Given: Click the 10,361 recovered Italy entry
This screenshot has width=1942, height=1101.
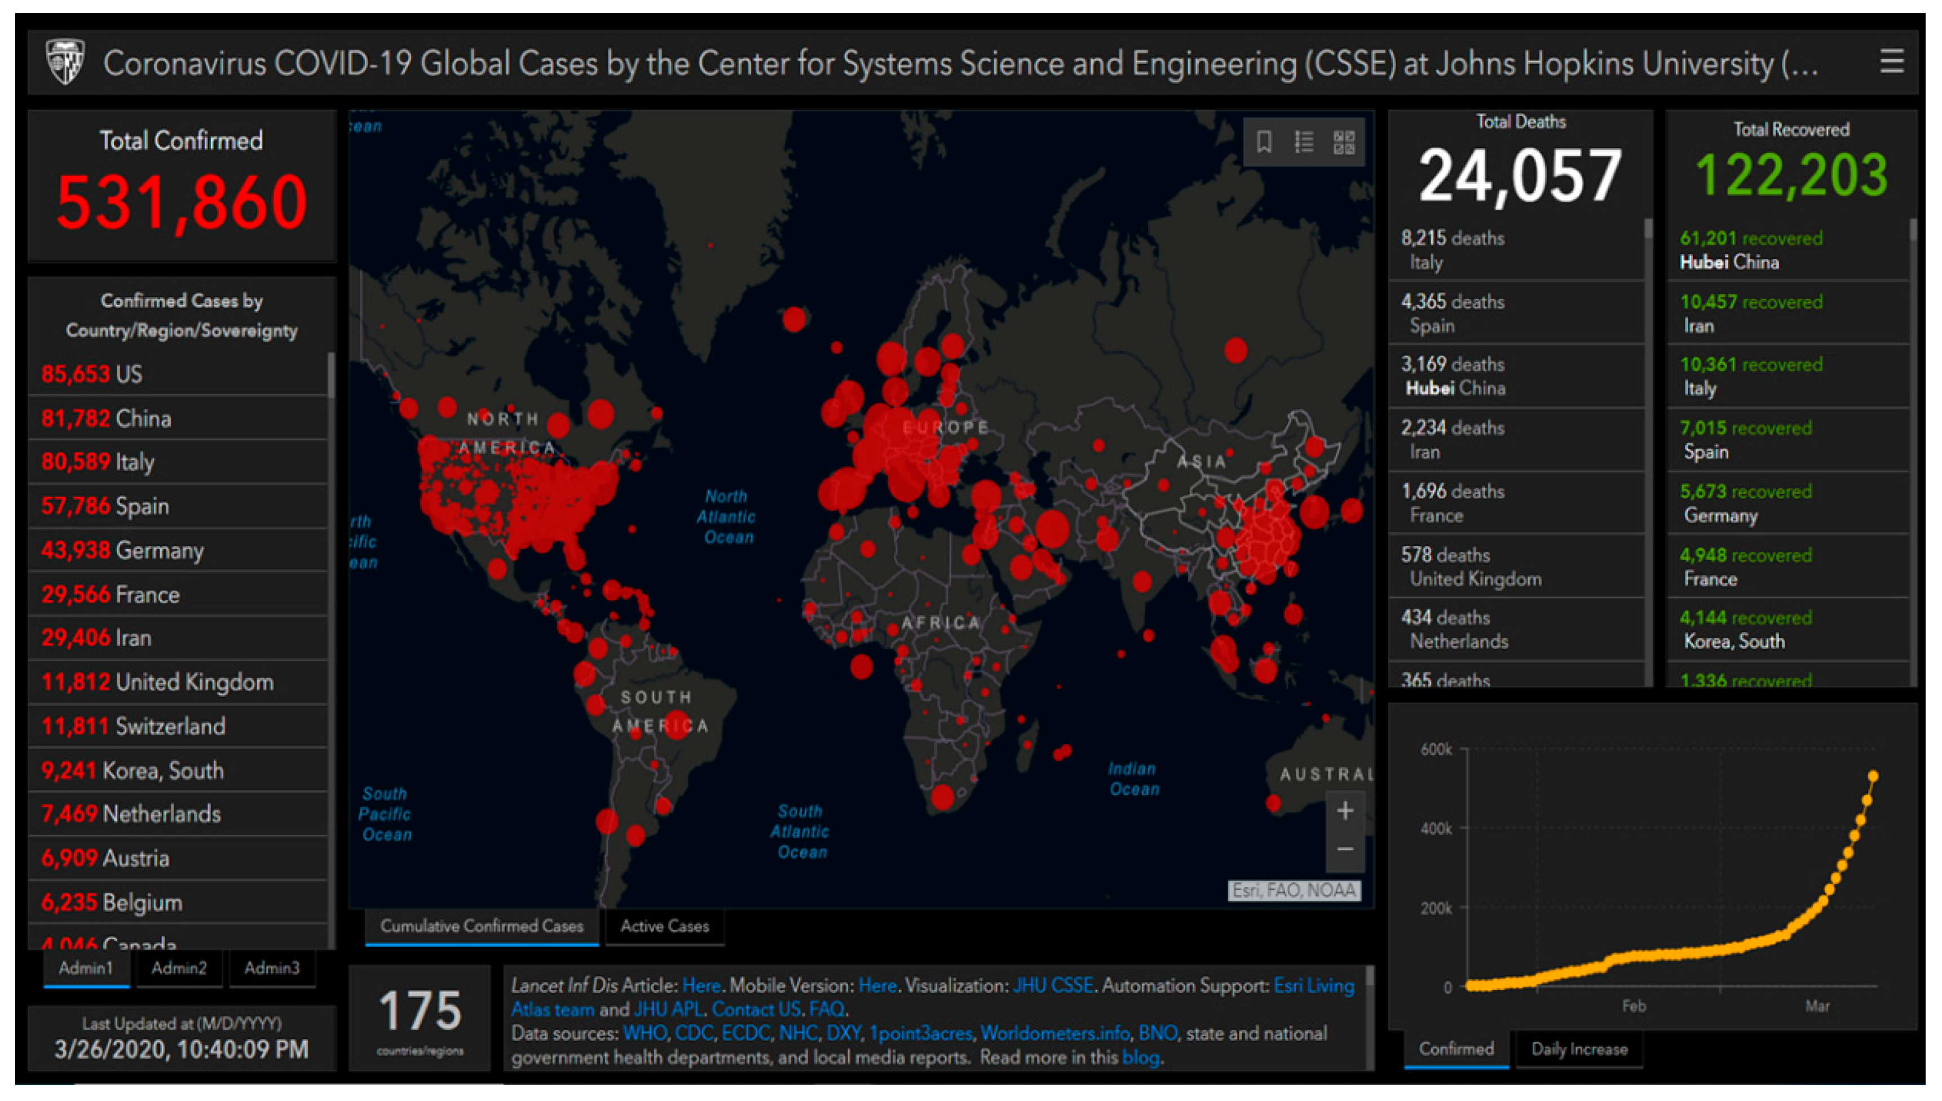Looking at the screenshot, I should (1787, 376).
